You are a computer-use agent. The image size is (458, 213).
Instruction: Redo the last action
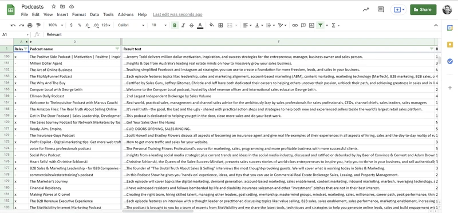21,25
